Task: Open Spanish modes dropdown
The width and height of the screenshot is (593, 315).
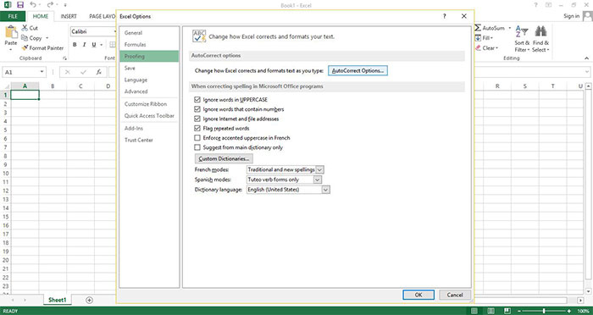Action: 318,180
